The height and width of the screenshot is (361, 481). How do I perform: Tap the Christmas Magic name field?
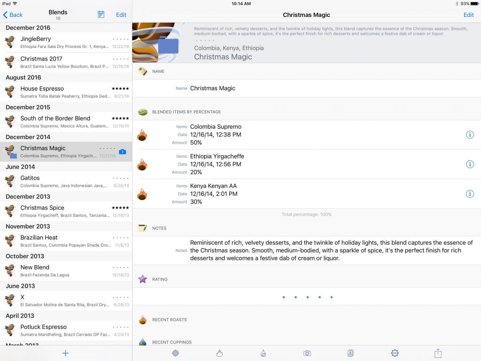213,88
